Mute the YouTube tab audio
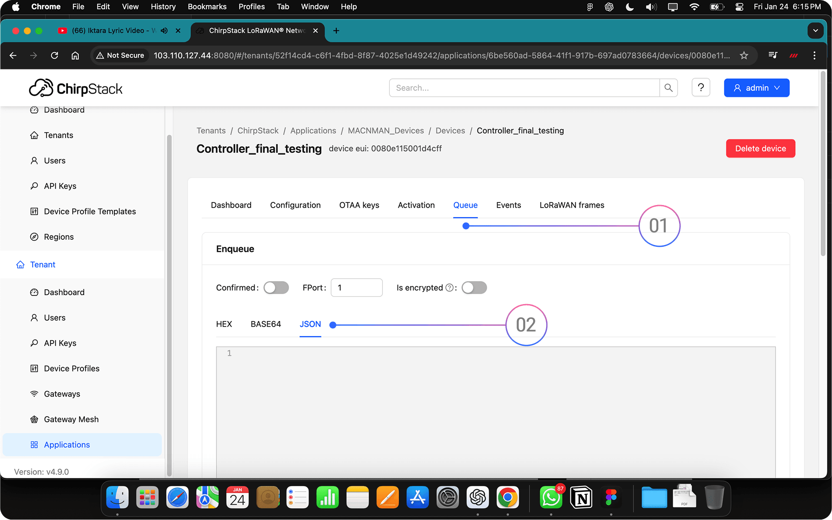This screenshot has width=832, height=520. (x=164, y=30)
